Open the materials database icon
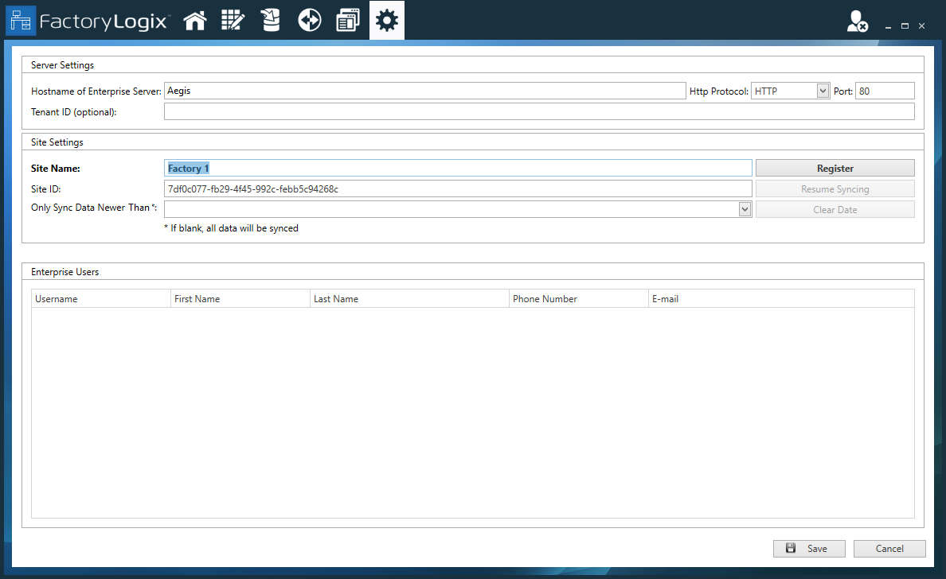 click(x=271, y=20)
